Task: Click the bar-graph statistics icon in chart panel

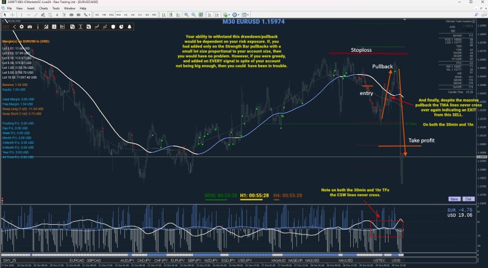Action: point(46,27)
